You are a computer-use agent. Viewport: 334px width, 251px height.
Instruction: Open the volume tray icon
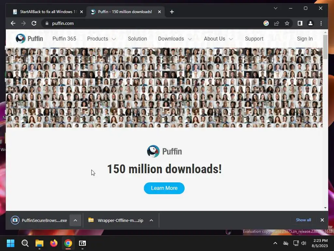[x=304, y=243]
